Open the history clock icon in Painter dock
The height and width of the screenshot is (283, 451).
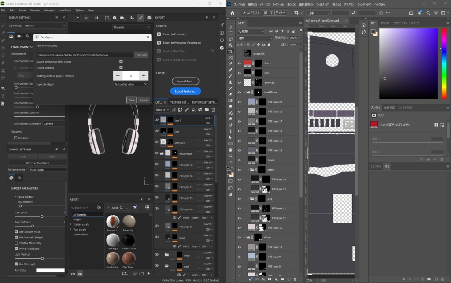(222, 40)
